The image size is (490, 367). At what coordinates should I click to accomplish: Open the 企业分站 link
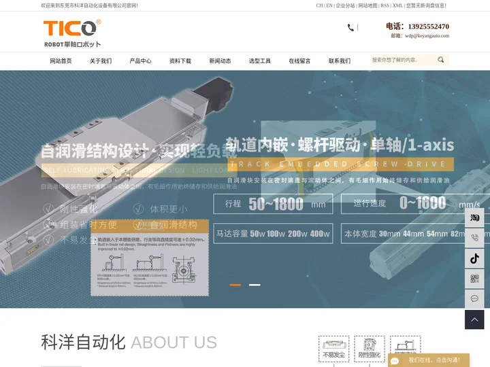(x=345, y=5)
